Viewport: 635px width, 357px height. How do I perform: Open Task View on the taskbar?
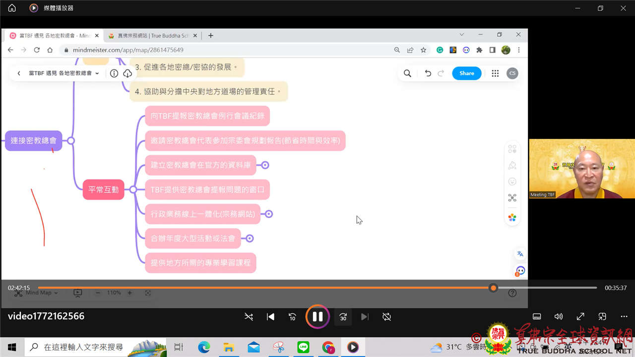179,348
